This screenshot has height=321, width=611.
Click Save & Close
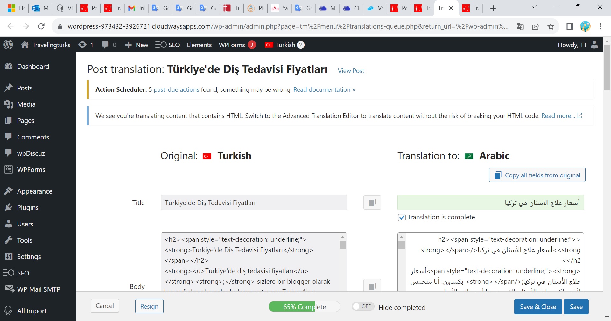tap(538, 307)
